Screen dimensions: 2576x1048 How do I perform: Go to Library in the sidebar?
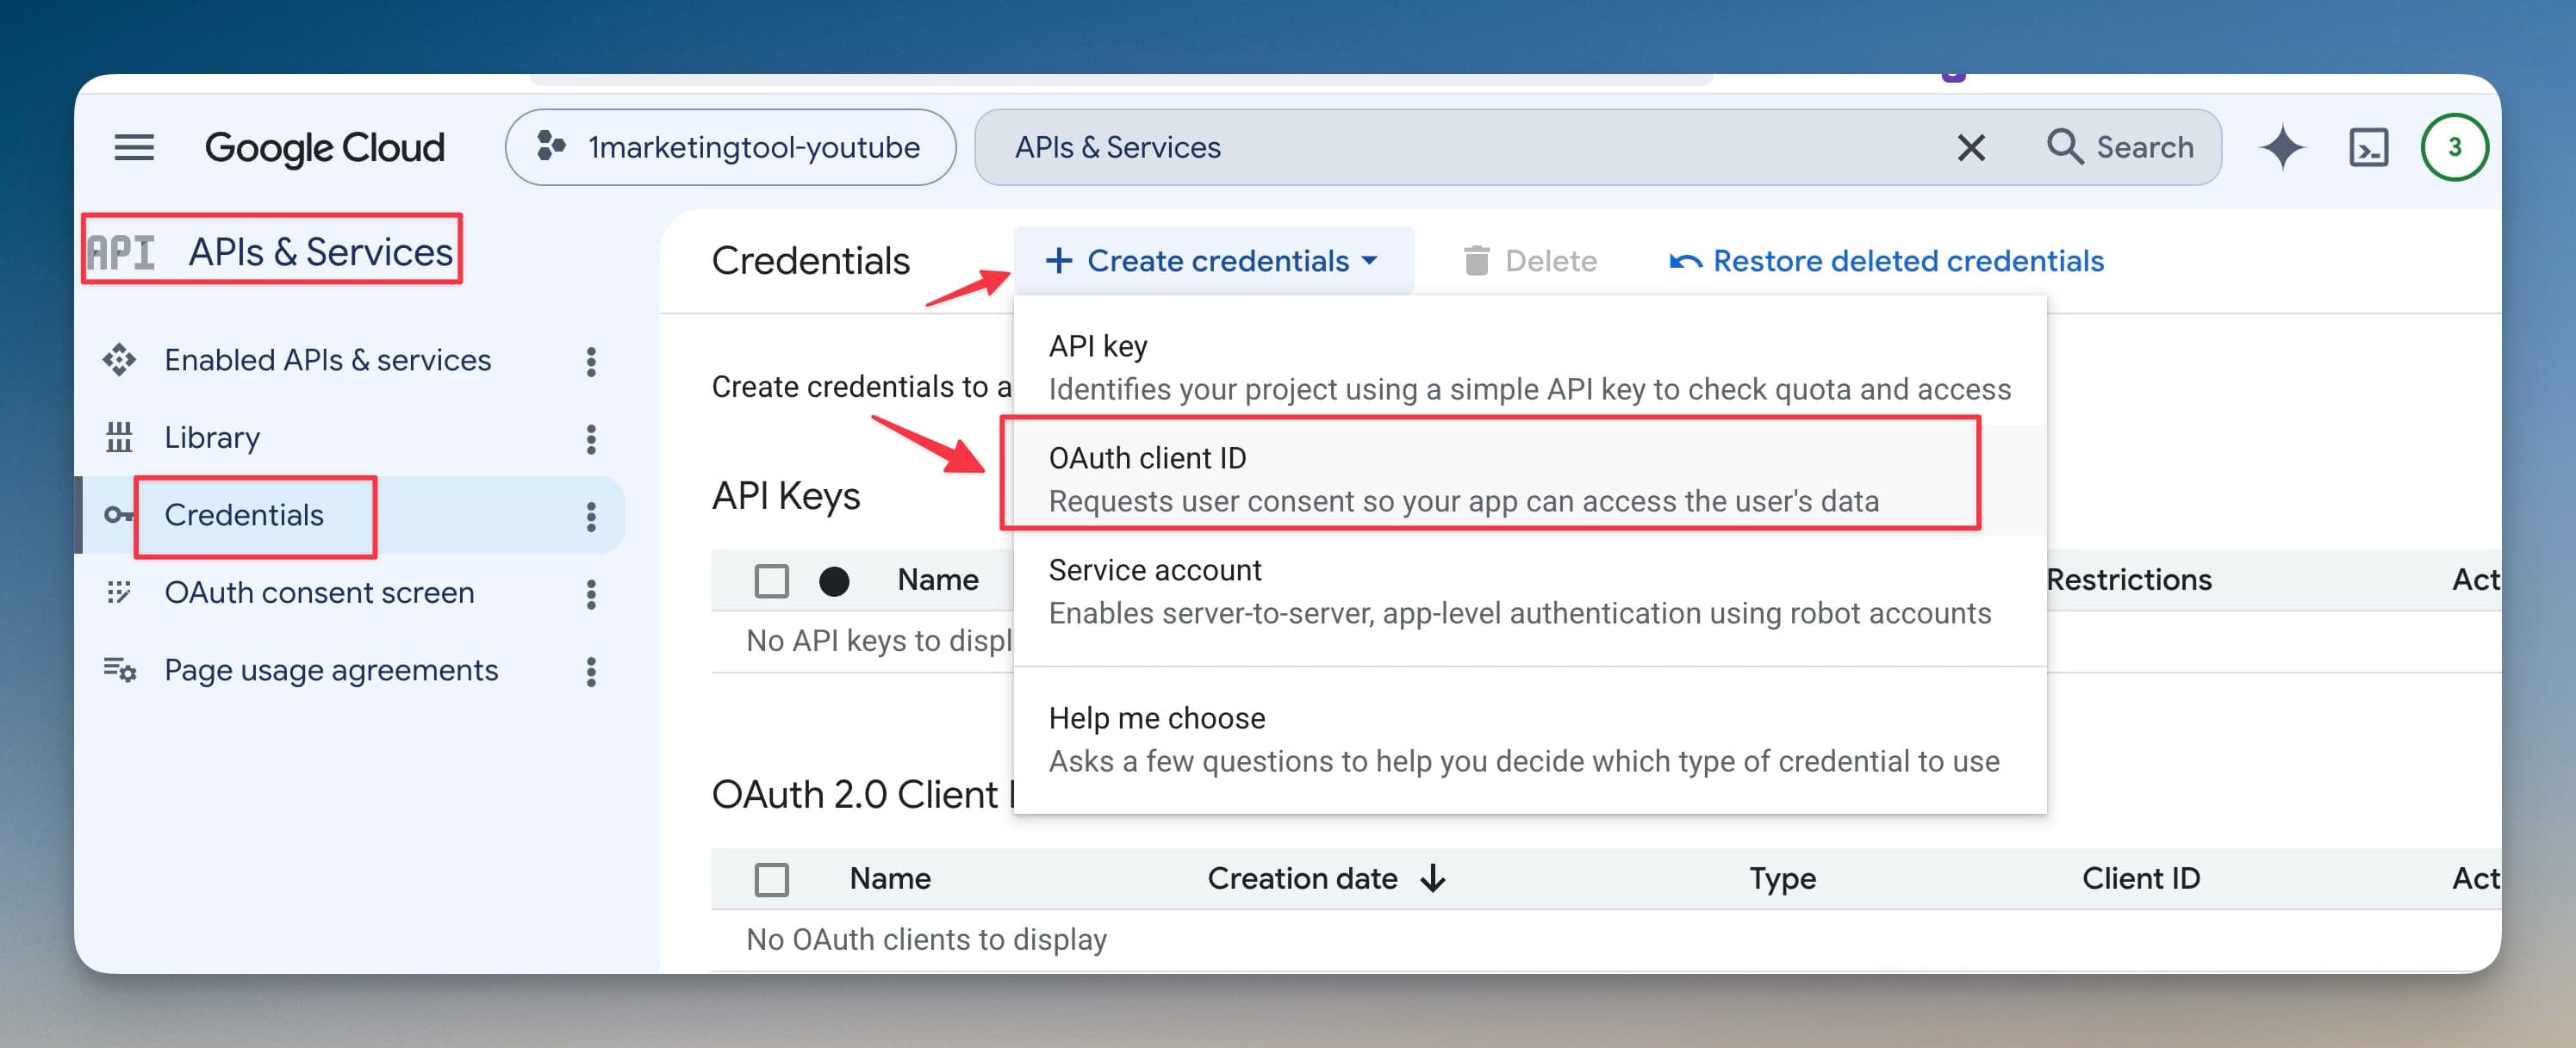tap(212, 437)
